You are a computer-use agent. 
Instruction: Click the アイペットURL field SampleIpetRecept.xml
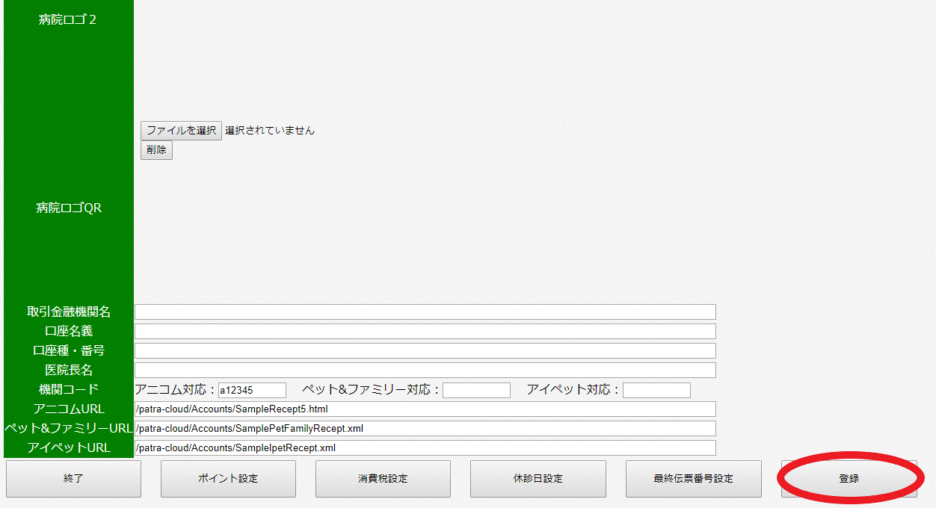[x=425, y=448]
